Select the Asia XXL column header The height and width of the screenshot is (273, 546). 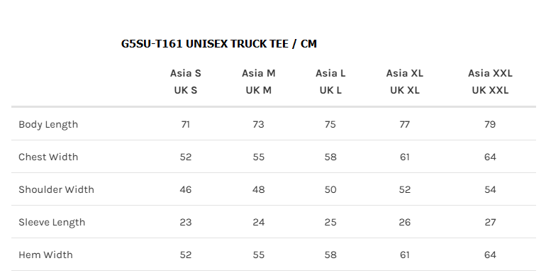click(x=490, y=74)
